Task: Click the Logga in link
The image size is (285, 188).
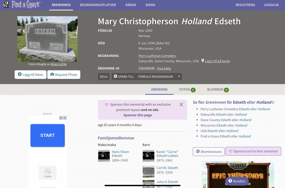Action: [271, 5]
